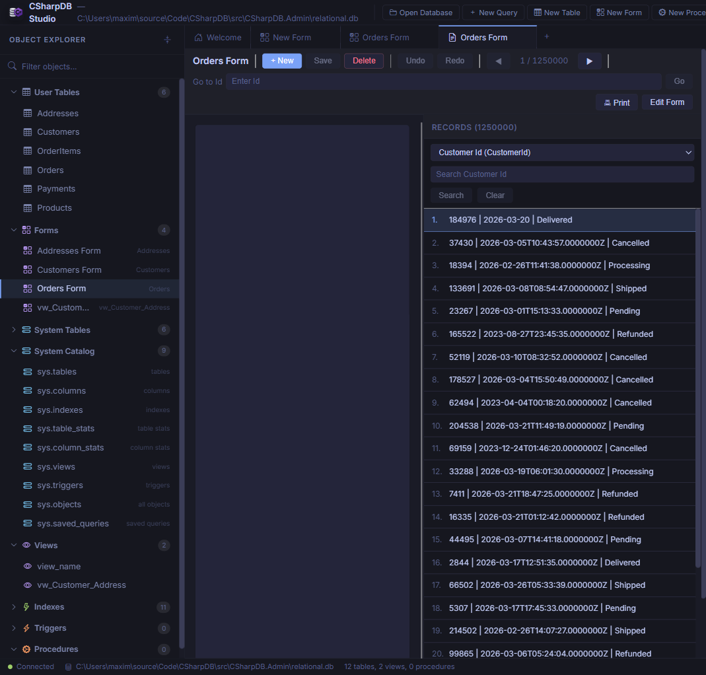Click the Go button next to Enter Id
The width and height of the screenshot is (706, 675).
(x=678, y=81)
